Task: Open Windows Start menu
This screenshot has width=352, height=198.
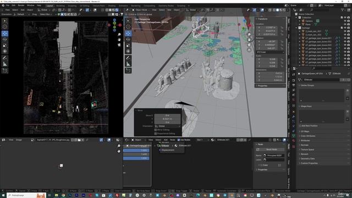Action: pyautogui.click(x=3, y=195)
